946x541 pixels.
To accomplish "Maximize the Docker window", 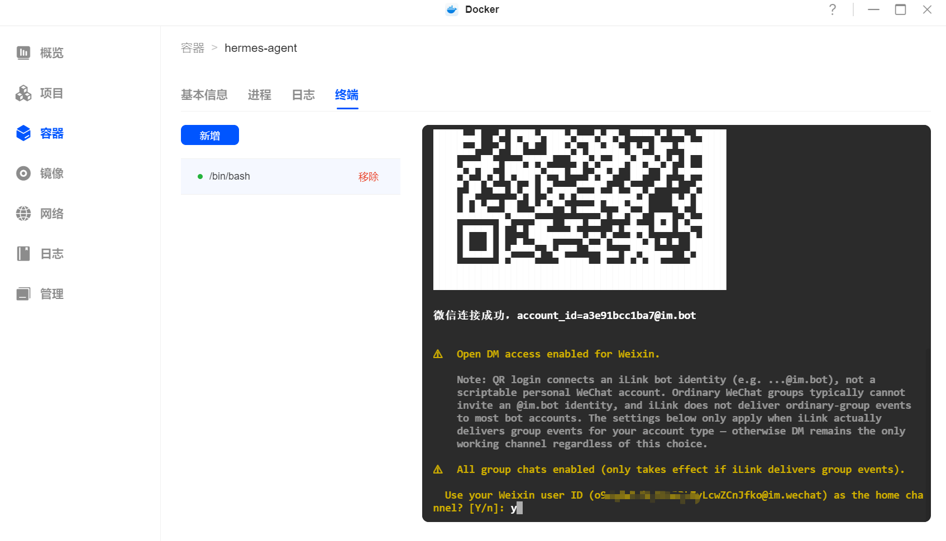I will (900, 9).
